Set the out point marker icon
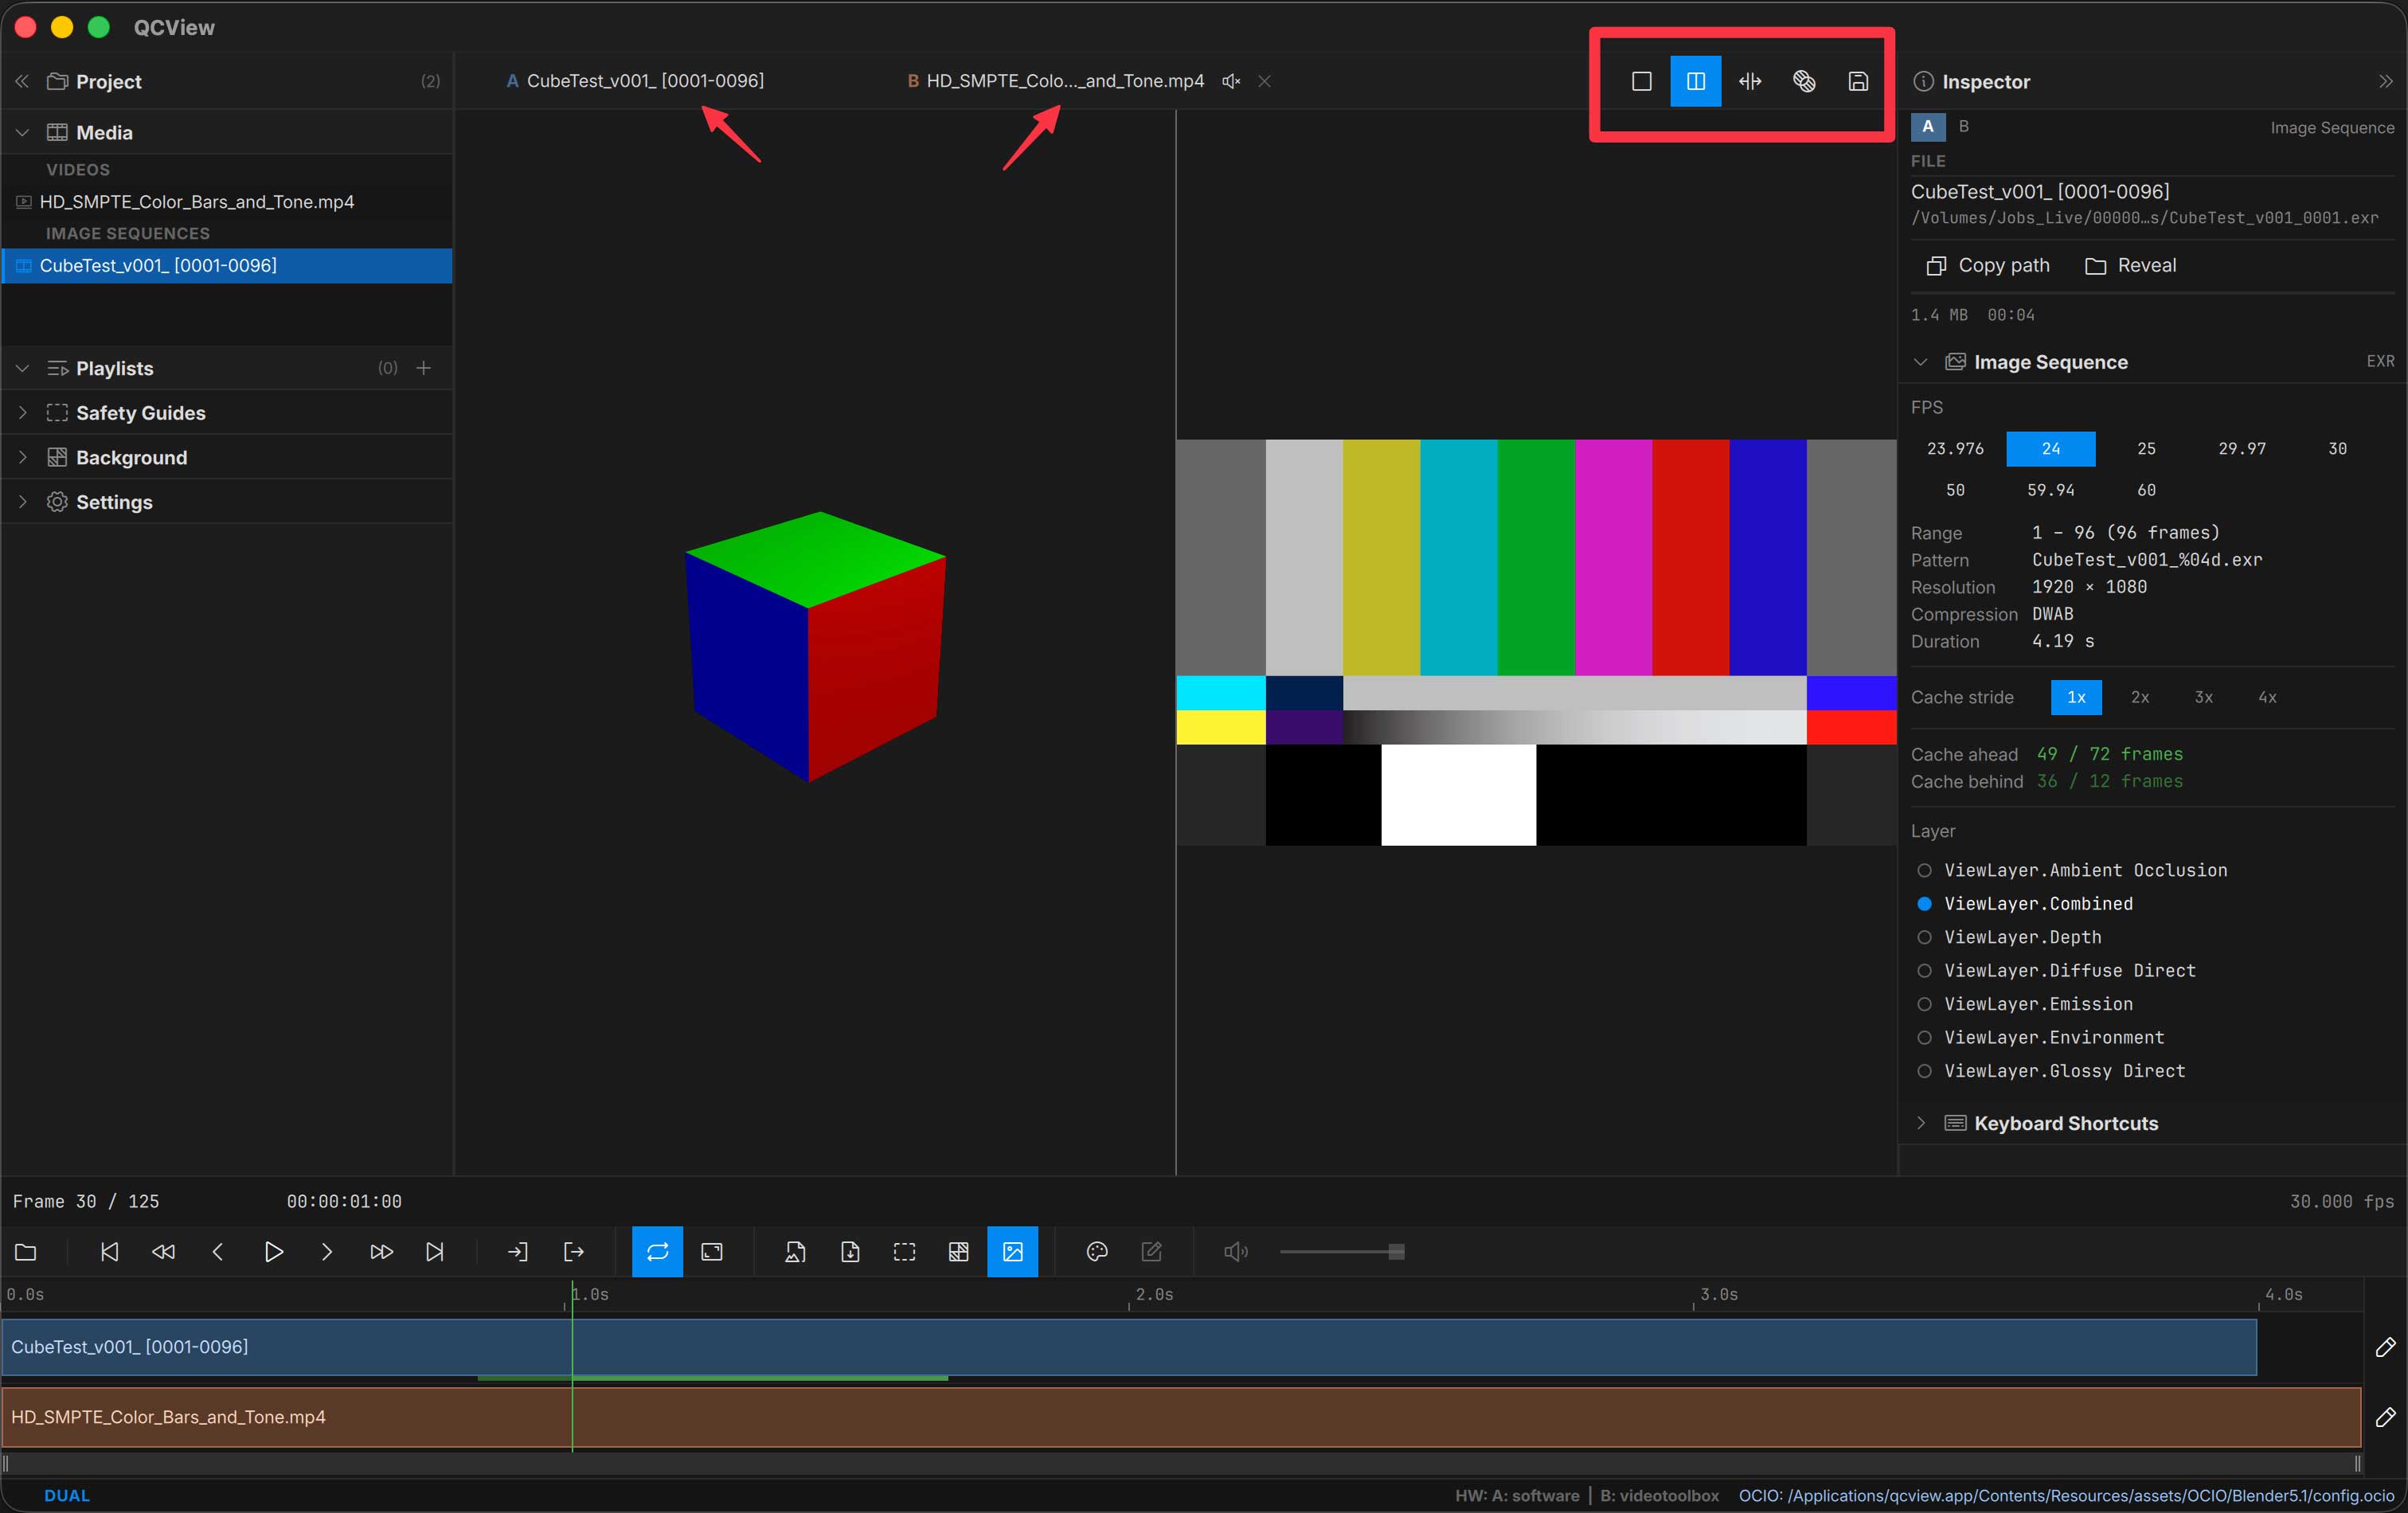Viewport: 2408px width, 1513px height. (x=574, y=1251)
